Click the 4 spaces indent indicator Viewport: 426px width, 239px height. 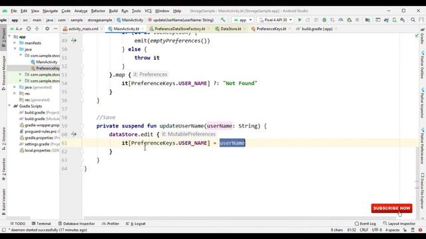coord(392,230)
